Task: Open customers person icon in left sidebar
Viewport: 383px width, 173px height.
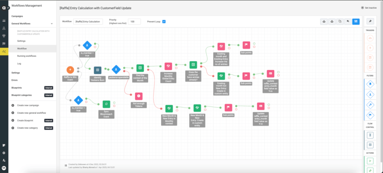Action: tap(4, 28)
